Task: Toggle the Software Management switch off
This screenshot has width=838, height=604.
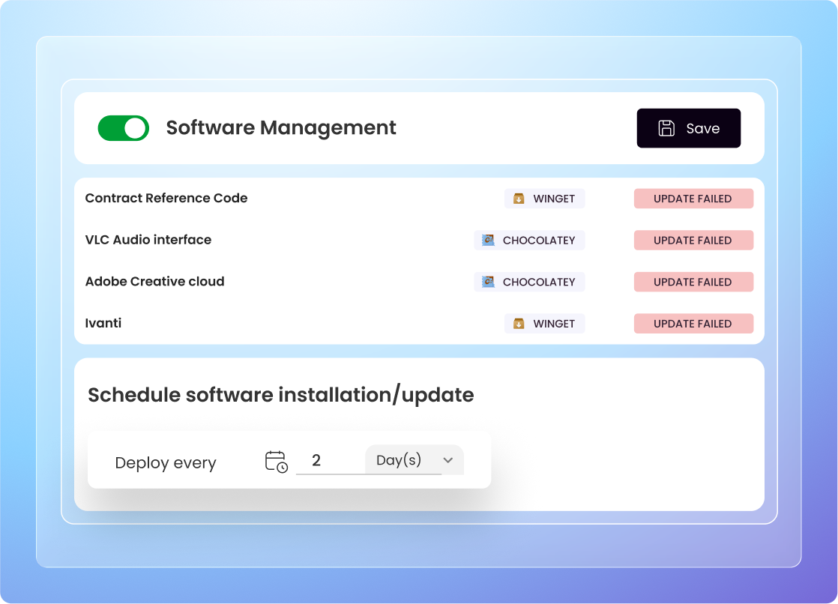Action: [124, 128]
